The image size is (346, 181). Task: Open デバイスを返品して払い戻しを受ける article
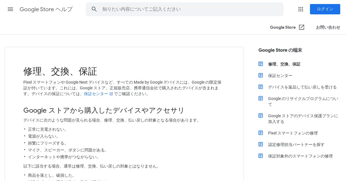pos(302,87)
